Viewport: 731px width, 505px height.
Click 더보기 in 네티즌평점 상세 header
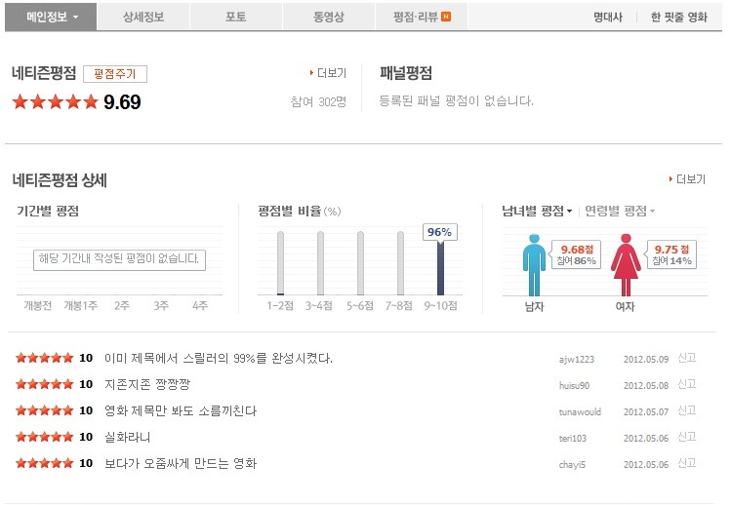click(x=687, y=179)
